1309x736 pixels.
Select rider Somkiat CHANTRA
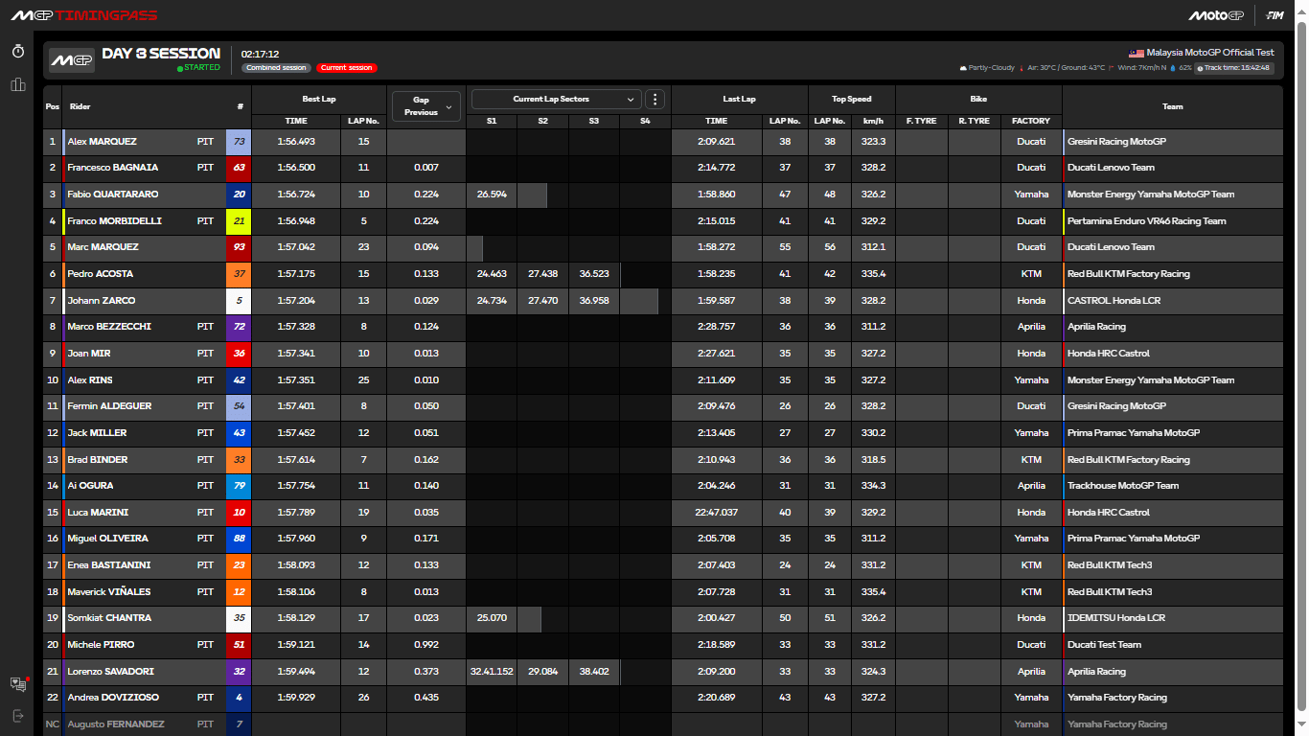click(109, 618)
